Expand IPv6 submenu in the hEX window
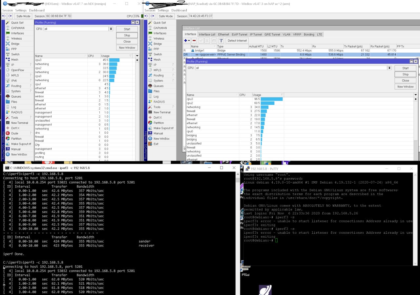The image size is (420, 295). [x=31, y=81]
